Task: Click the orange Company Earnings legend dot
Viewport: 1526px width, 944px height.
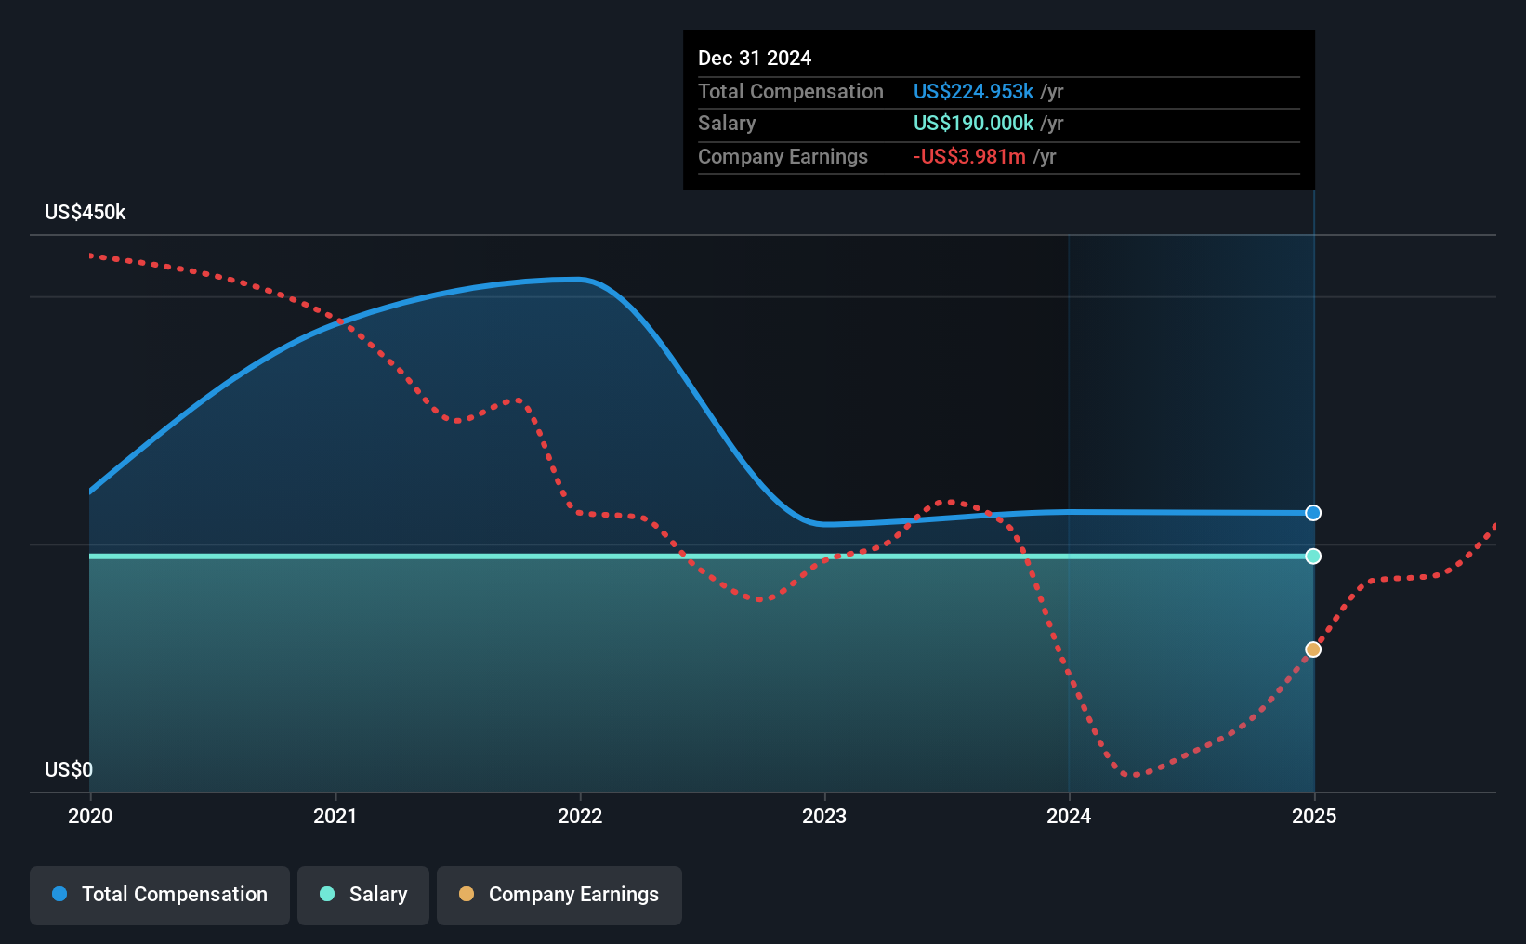Action: [x=467, y=894]
